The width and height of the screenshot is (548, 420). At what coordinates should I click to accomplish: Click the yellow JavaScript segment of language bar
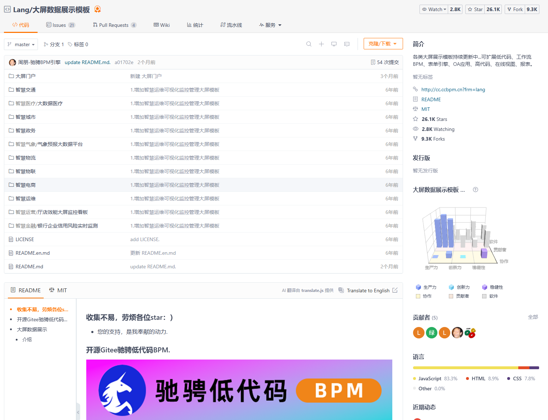coord(465,367)
